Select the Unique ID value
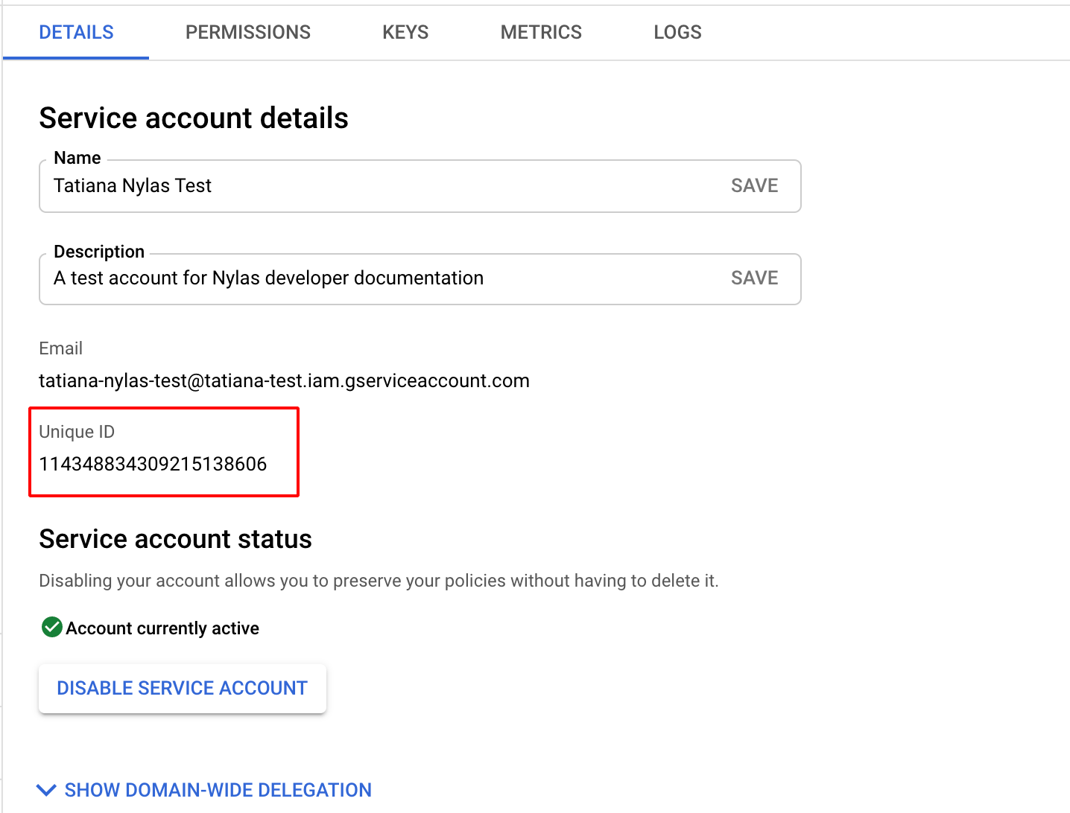 point(153,463)
